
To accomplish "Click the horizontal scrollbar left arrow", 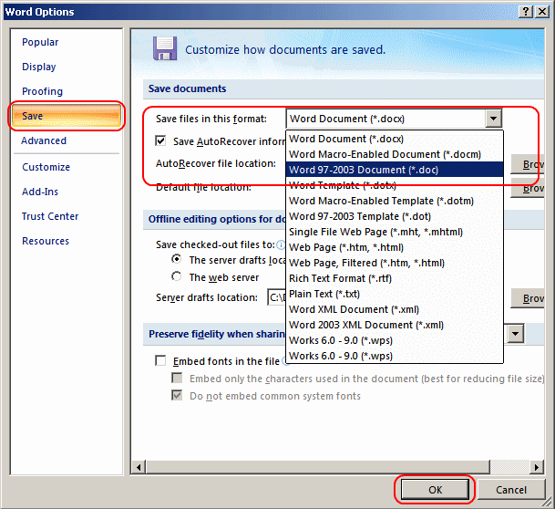I will [x=139, y=468].
